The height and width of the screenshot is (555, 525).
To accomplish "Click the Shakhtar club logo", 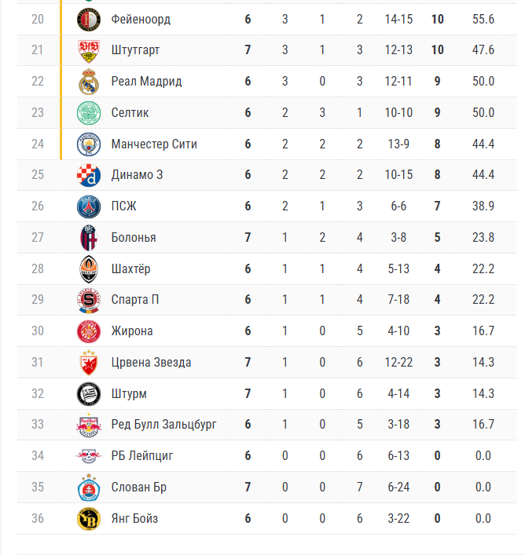I will pos(89,269).
